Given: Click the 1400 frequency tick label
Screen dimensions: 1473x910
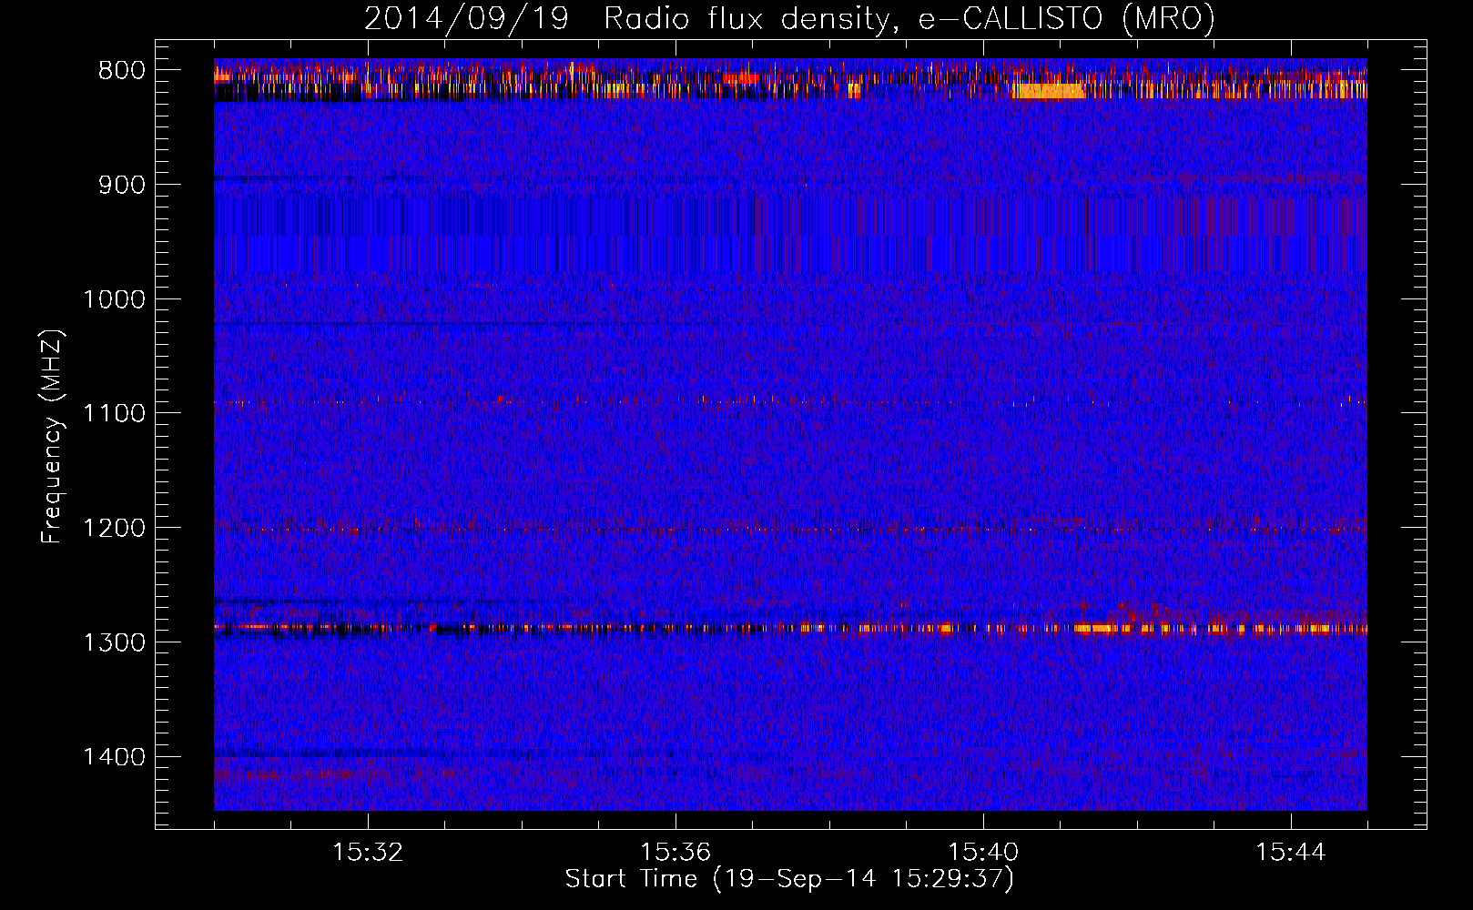Looking at the screenshot, I should 114,757.
